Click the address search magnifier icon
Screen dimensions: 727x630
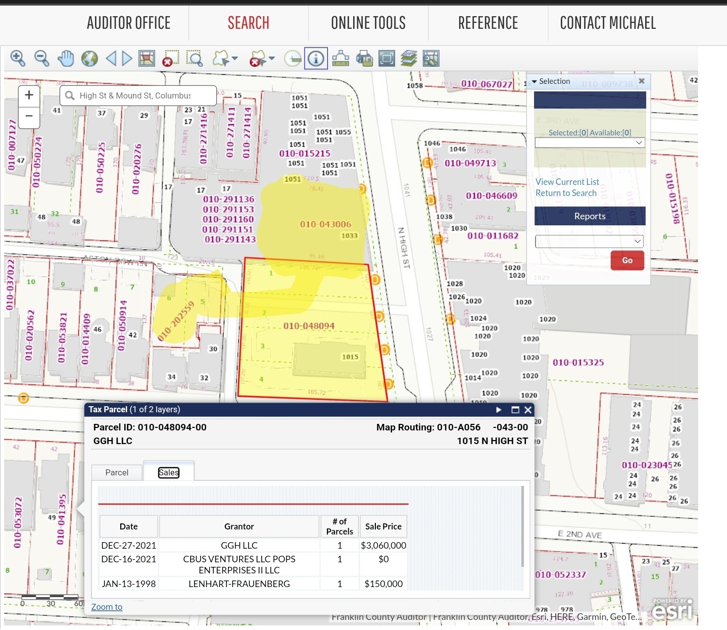tap(70, 95)
